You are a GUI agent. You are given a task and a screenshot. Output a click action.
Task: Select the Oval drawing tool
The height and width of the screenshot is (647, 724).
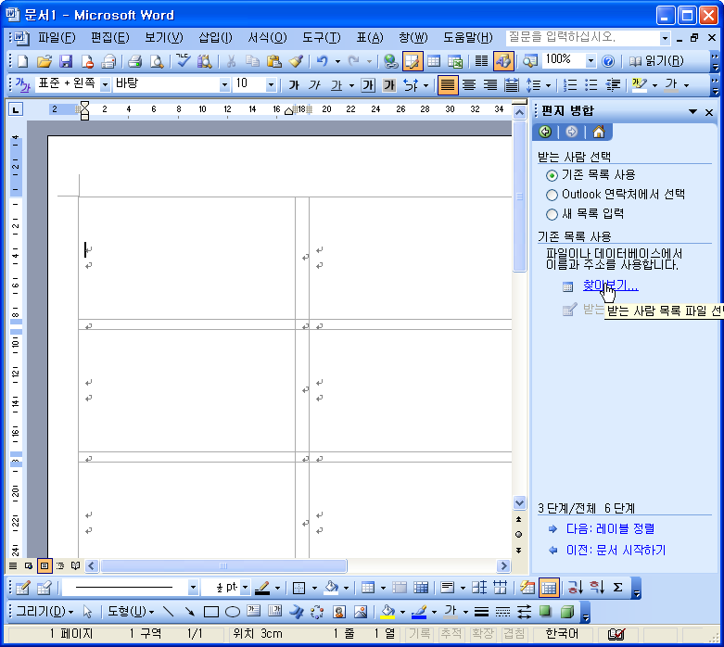(233, 612)
